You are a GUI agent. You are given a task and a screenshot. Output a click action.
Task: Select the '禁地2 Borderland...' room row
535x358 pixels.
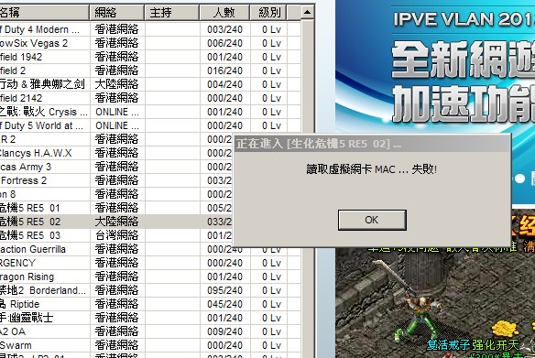150,290
